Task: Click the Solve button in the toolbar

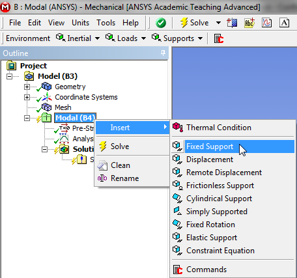Action: pyautogui.click(x=195, y=23)
